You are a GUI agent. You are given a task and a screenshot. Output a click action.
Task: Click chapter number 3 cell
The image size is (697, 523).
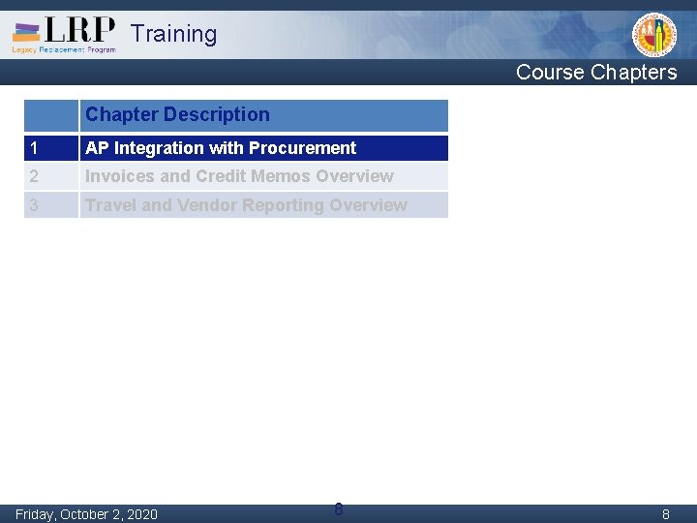pyautogui.click(x=51, y=204)
